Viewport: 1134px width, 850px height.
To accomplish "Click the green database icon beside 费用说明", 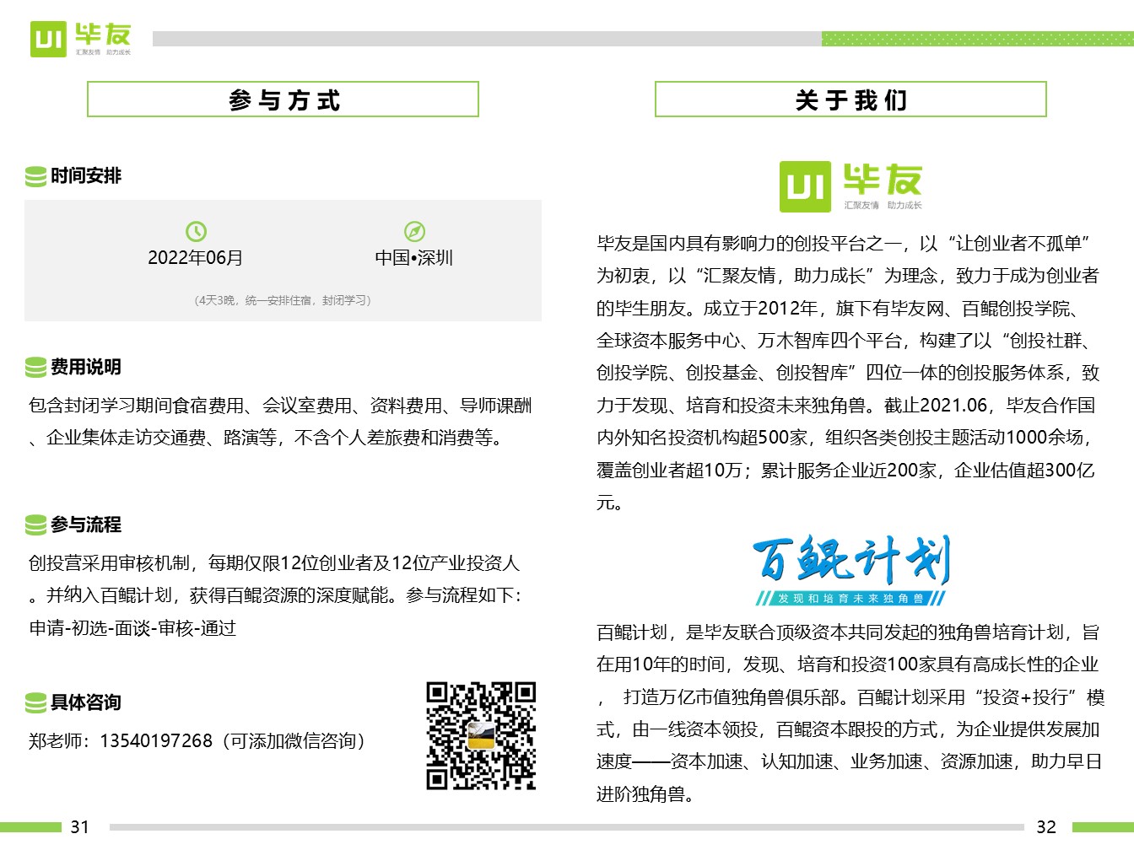I will pyautogui.click(x=35, y=368).
